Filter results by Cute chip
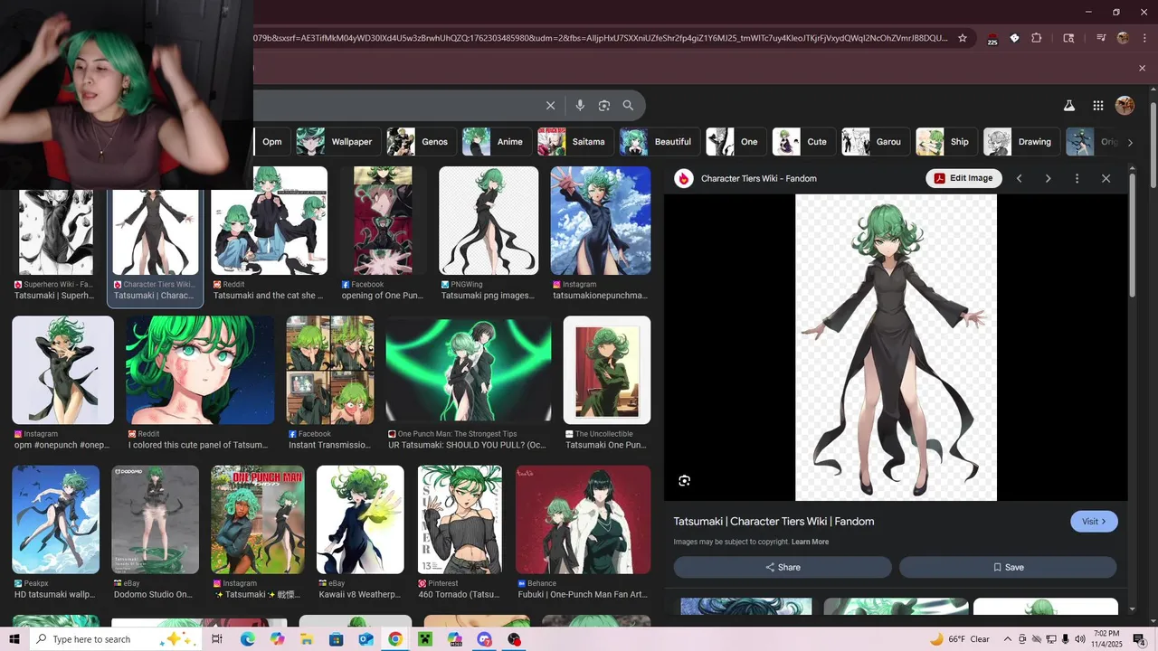1158x651 pixels. 802,141
